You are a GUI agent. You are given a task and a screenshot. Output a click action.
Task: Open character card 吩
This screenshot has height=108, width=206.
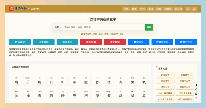[x=74, y=80]
